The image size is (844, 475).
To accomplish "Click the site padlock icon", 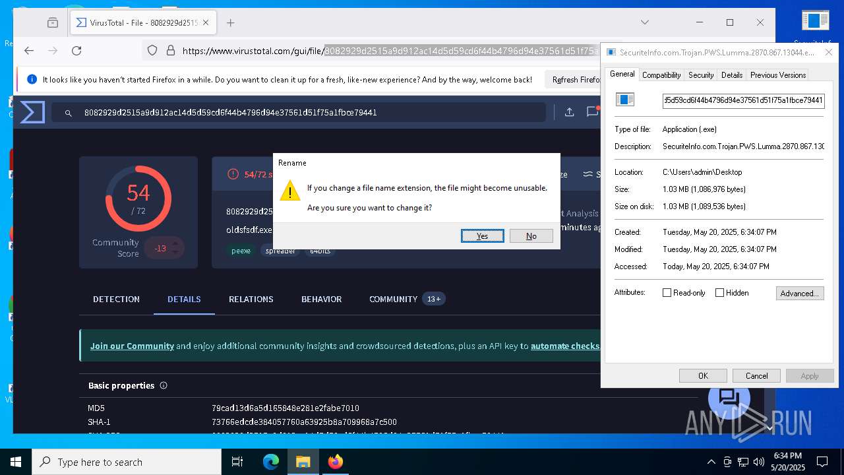I will (x=170, y=51).
